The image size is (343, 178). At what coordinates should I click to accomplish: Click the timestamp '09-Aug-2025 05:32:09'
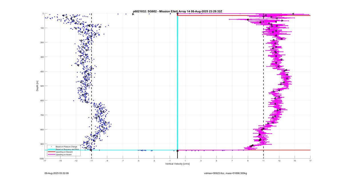coord(57,173)
